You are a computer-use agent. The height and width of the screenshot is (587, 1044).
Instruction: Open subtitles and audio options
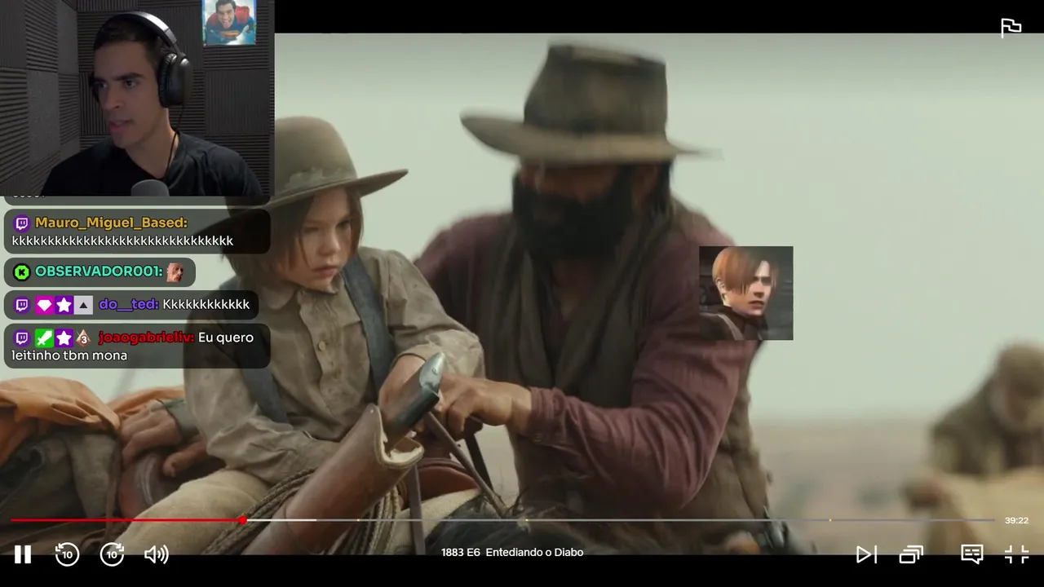pos(971,554)
